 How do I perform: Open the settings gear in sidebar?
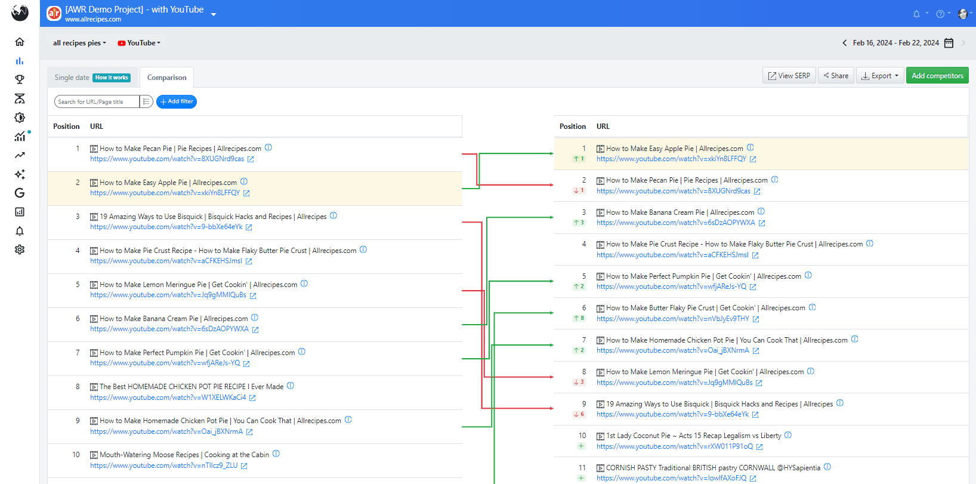[x=20, y=249]
